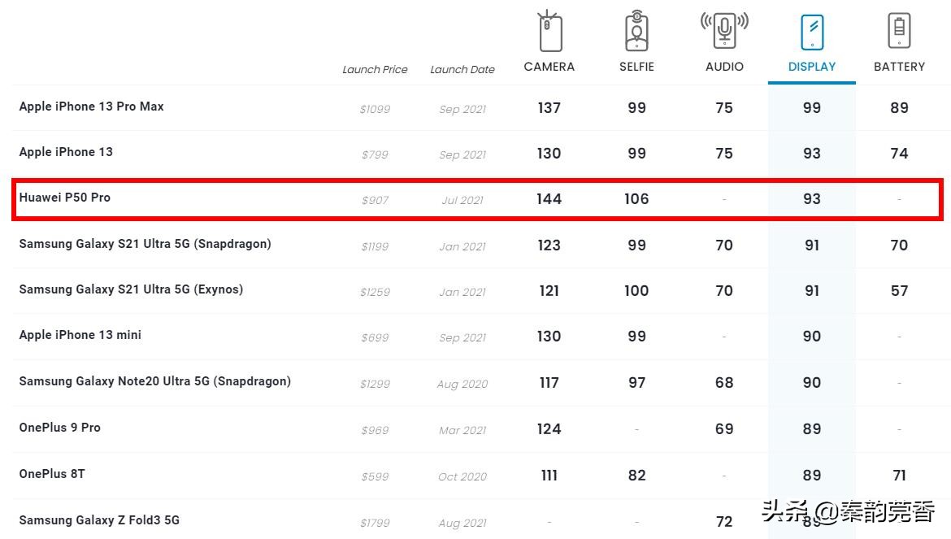Sort by the Launch Date header

point(462,70)
